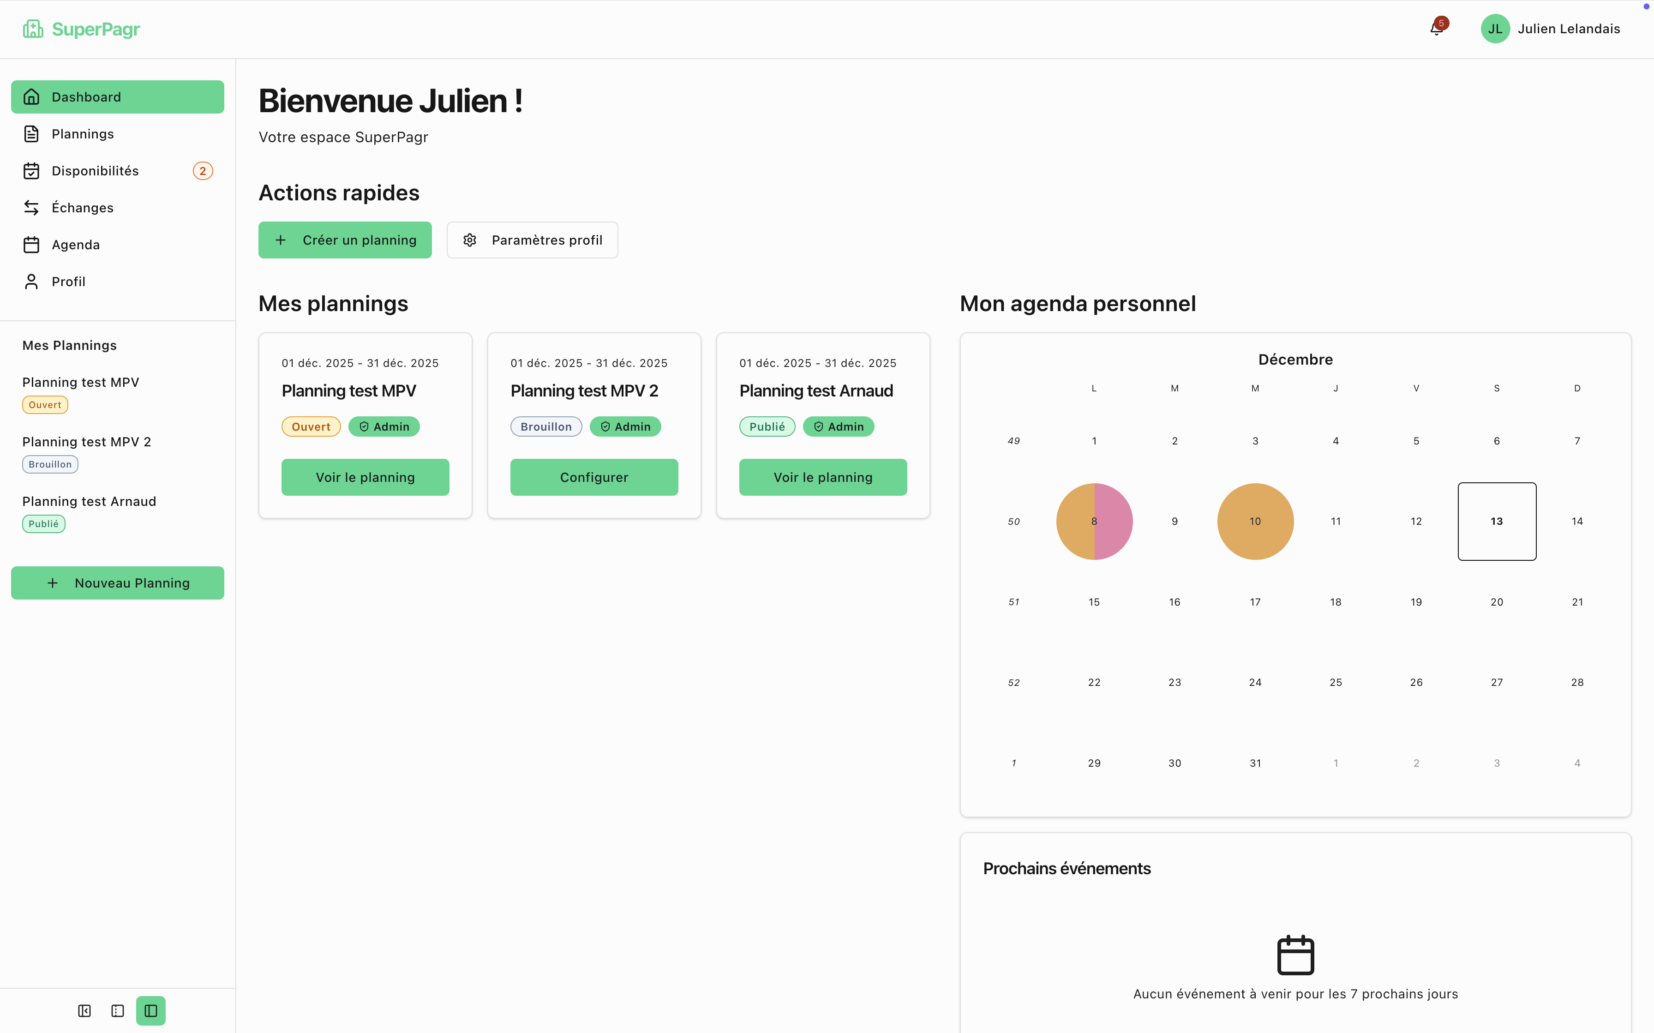
Task: Select the orange event circle on December 10
Action: (1255, 521)
